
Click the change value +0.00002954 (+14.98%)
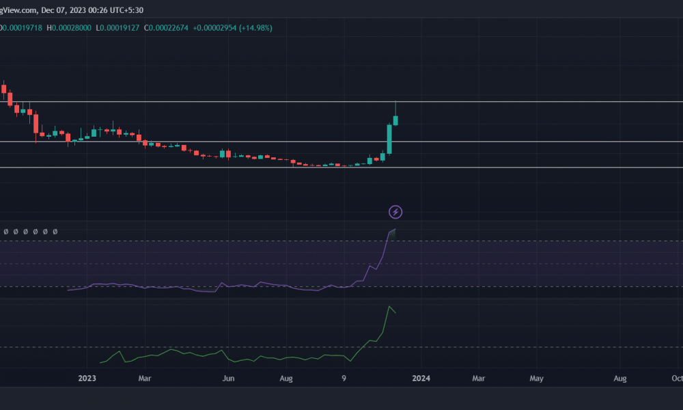[x=233, y=28]
